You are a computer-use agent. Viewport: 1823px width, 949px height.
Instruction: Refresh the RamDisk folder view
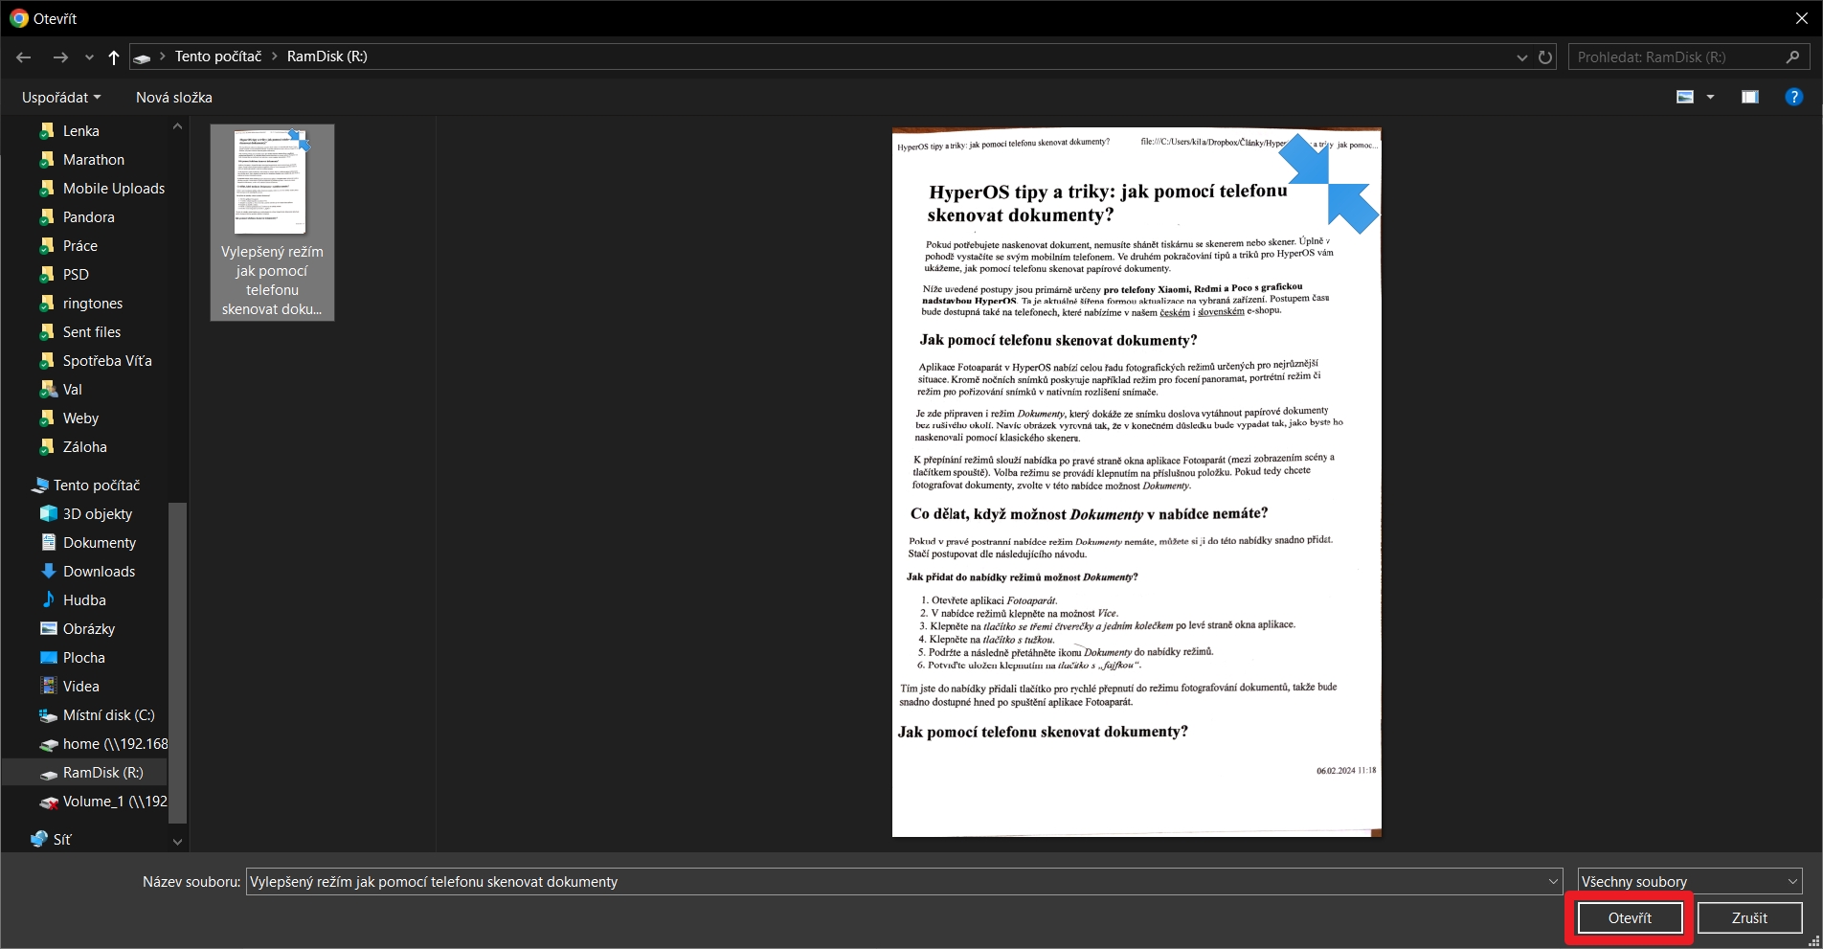coord(1545,57)
